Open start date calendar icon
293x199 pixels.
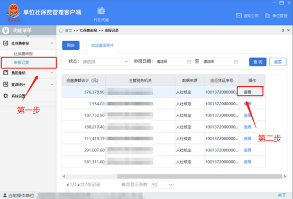[x=189, y=61]
